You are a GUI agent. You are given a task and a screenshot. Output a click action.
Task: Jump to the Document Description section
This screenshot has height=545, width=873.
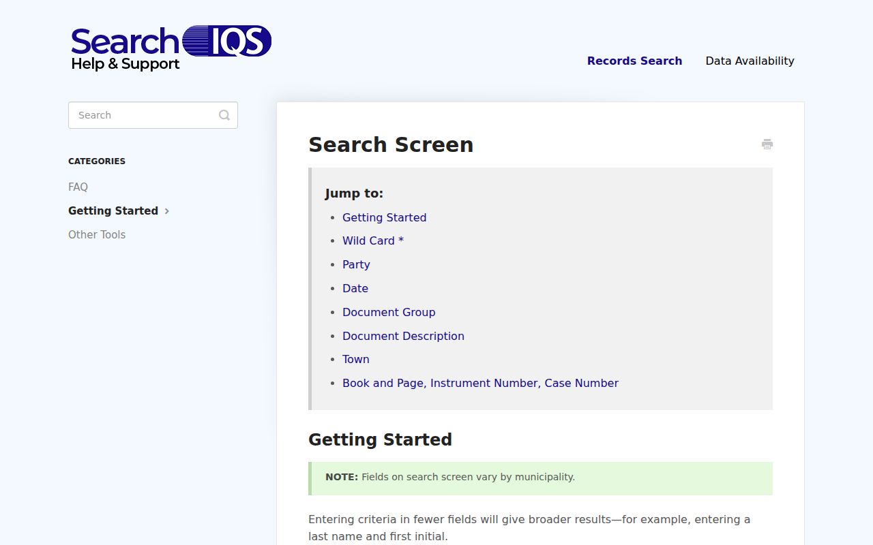(x=403, y=336)
